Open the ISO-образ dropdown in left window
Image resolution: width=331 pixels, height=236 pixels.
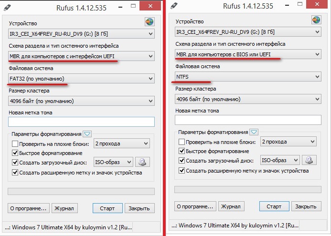(x=114, y=162)
